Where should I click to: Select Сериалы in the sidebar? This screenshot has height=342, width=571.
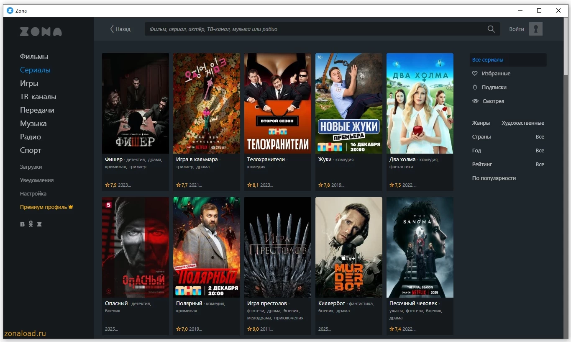tap(35, 70)
